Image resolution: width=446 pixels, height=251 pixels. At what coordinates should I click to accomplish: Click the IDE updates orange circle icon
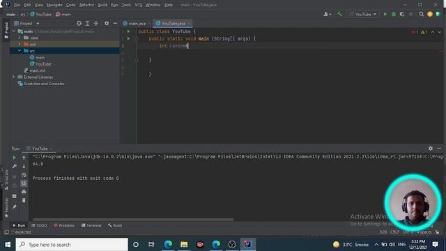tap(430, 14)
